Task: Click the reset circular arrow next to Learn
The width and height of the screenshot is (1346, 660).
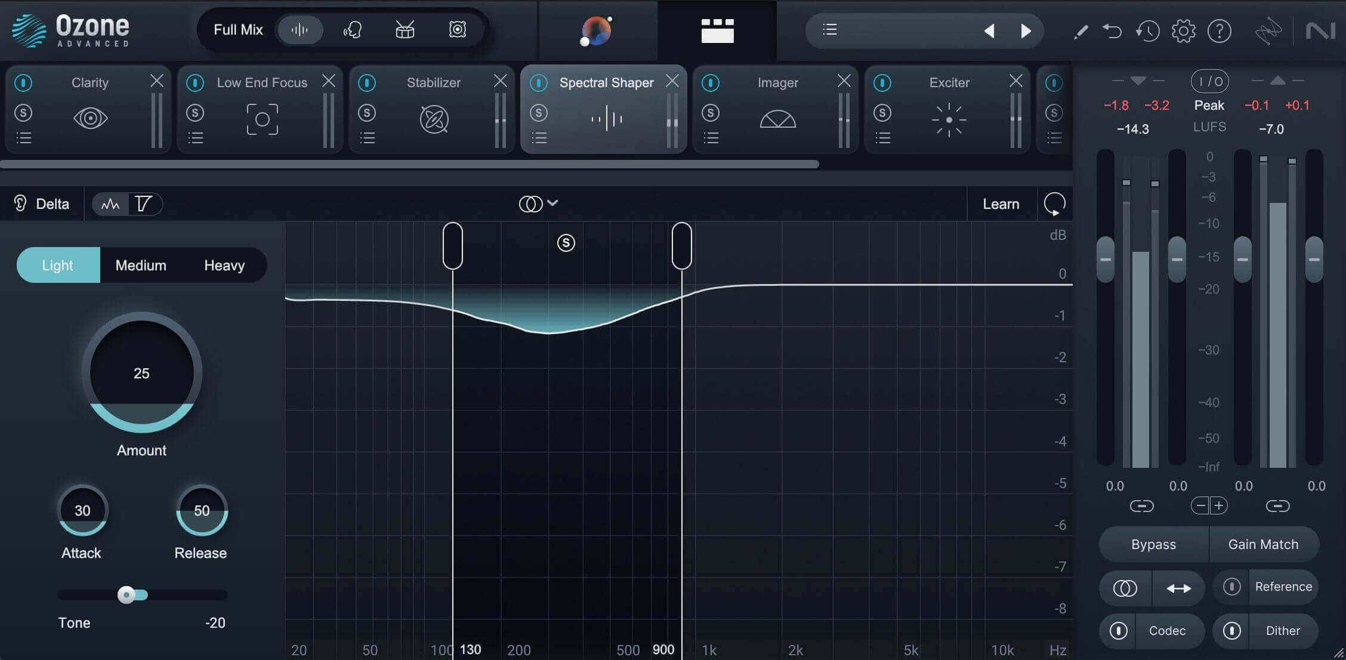Action: click(x=1055, y=204)
